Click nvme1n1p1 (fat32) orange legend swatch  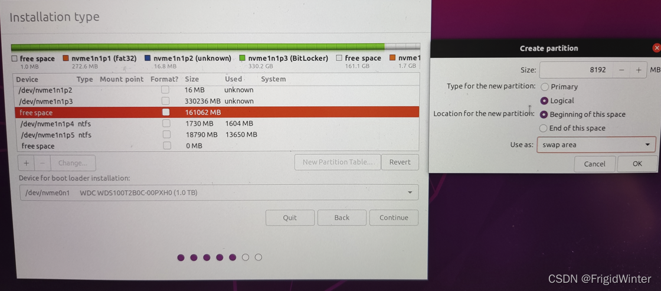[66, 58]
